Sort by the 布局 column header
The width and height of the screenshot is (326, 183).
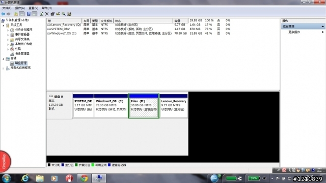[86, 21]
